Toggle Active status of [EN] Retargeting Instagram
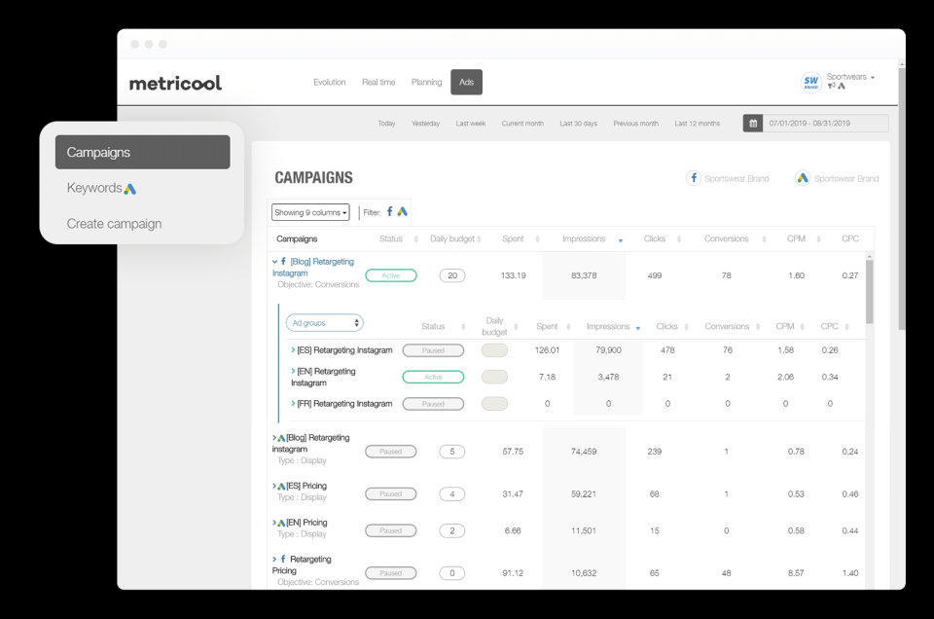Viewport: 934px width, 619px height. click(x=433, y=377)
